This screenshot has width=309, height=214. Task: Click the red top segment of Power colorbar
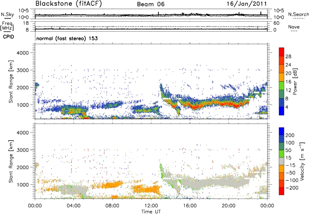point(282,52)
